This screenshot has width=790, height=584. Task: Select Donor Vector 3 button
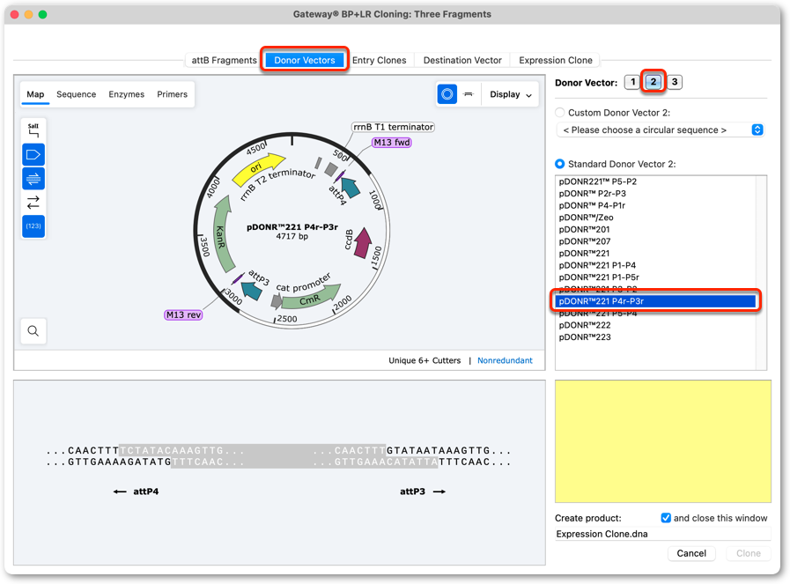pos(674,82)
